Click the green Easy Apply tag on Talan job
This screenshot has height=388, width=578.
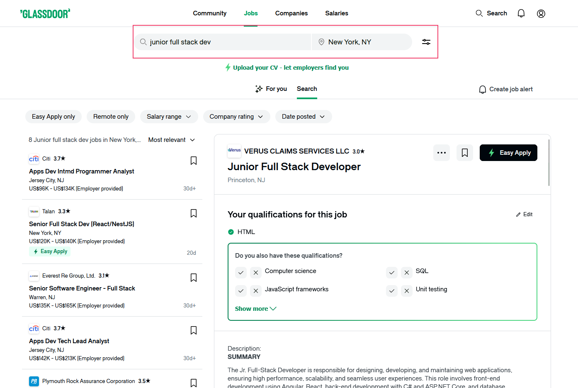50,251
